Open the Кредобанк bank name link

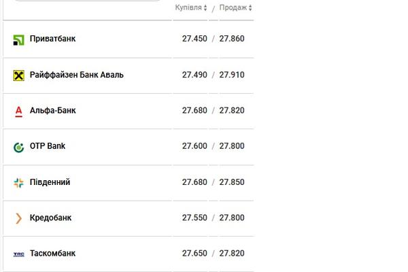50,218
